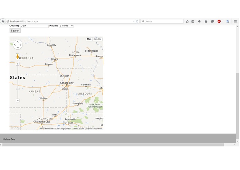The height and width of the screenshot is (170, 240).
Task: Click Mark Twain National Forest marker
Action: click(x=95, y=102)
